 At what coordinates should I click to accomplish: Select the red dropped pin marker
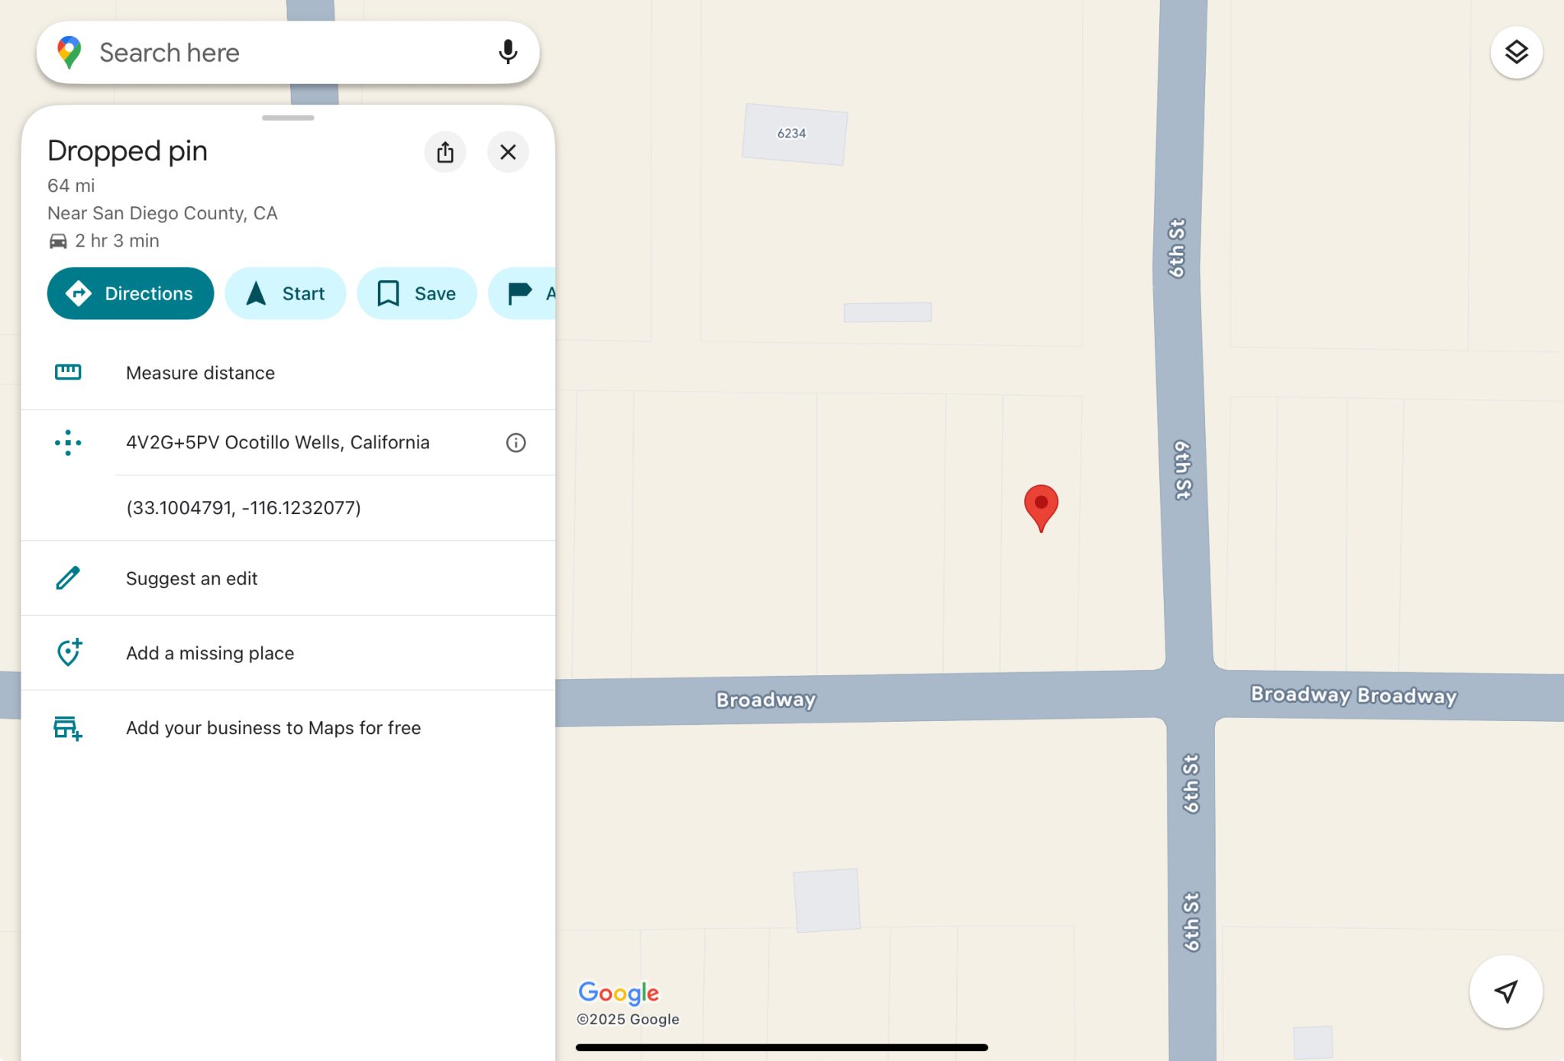click(1041, 507)
